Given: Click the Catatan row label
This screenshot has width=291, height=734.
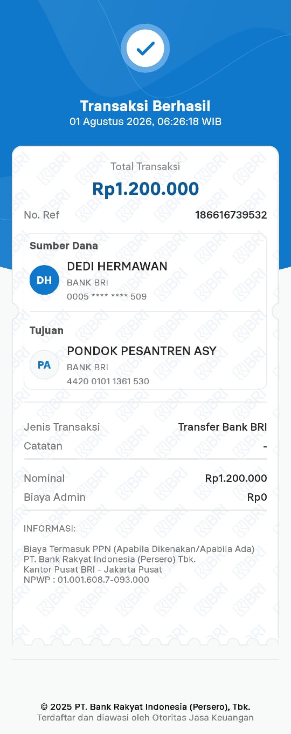Looking at the screenshot, I should click(43, 446).
